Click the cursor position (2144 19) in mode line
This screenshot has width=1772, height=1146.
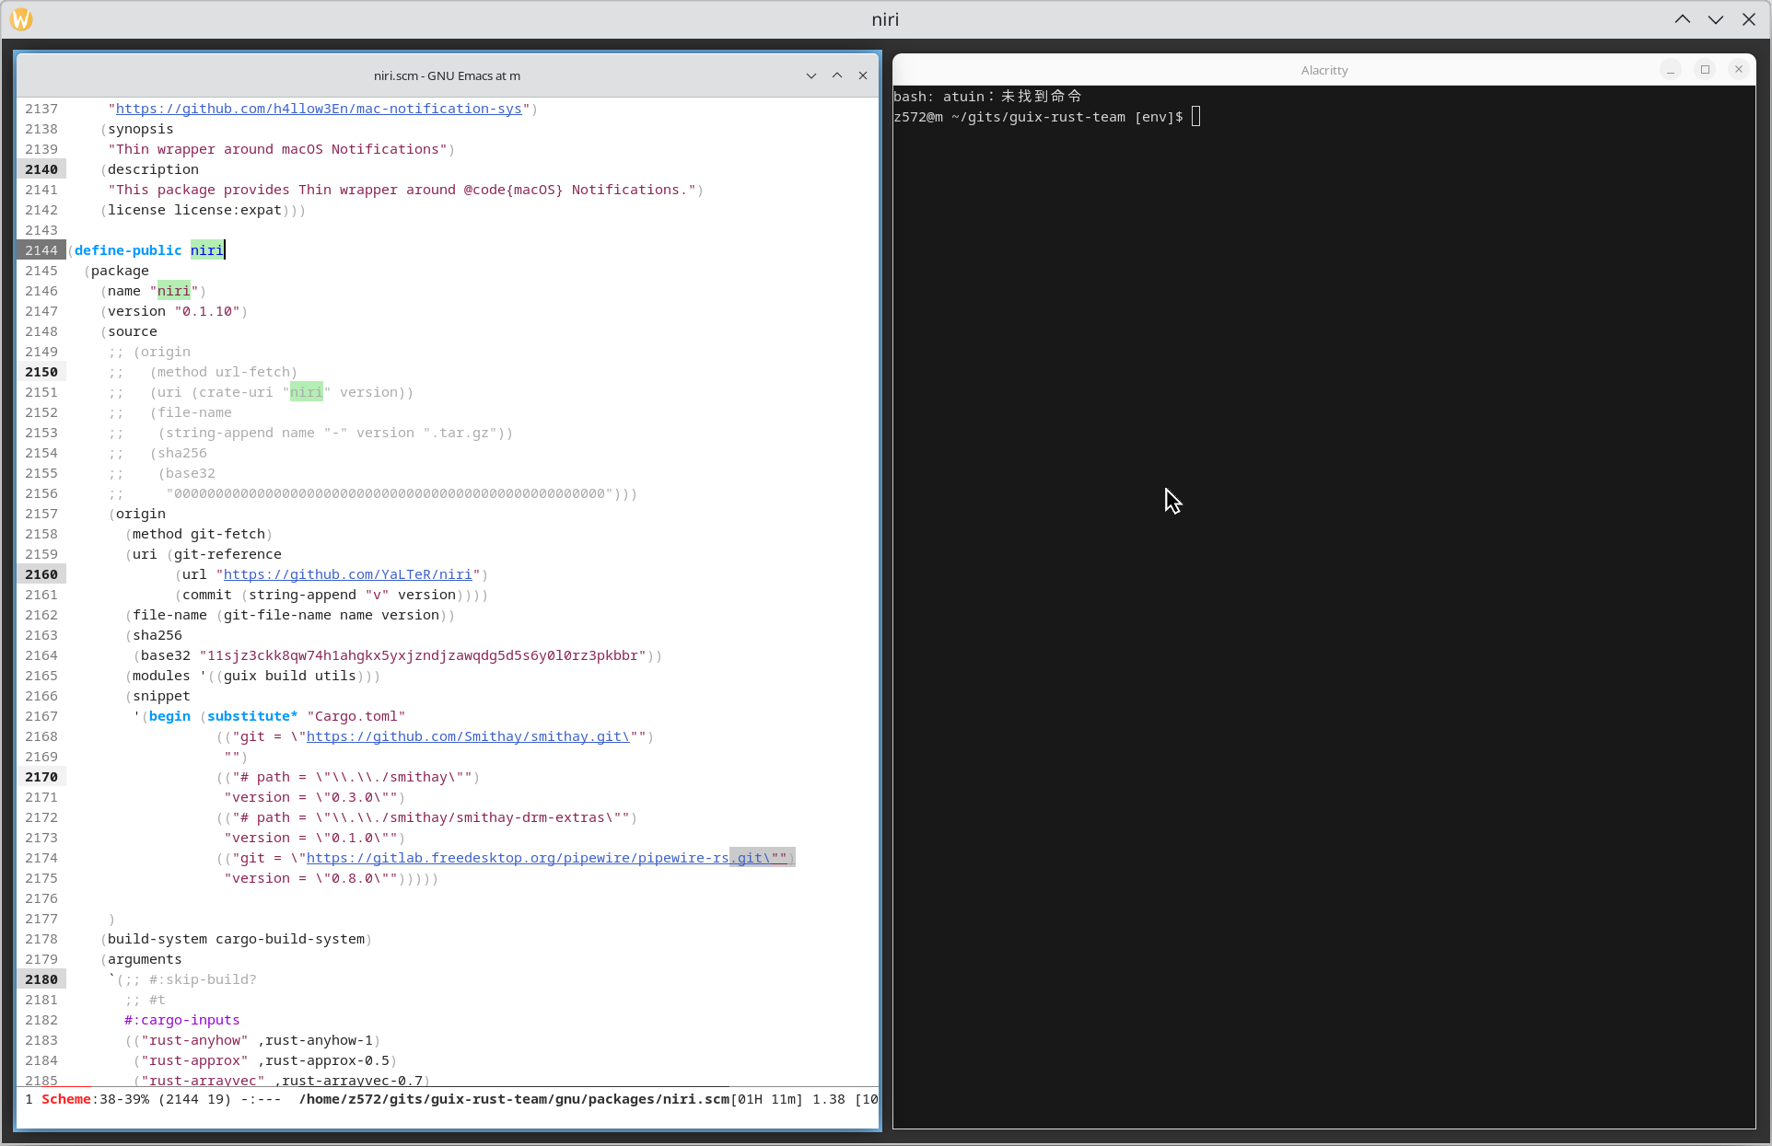coord(194,1099)
